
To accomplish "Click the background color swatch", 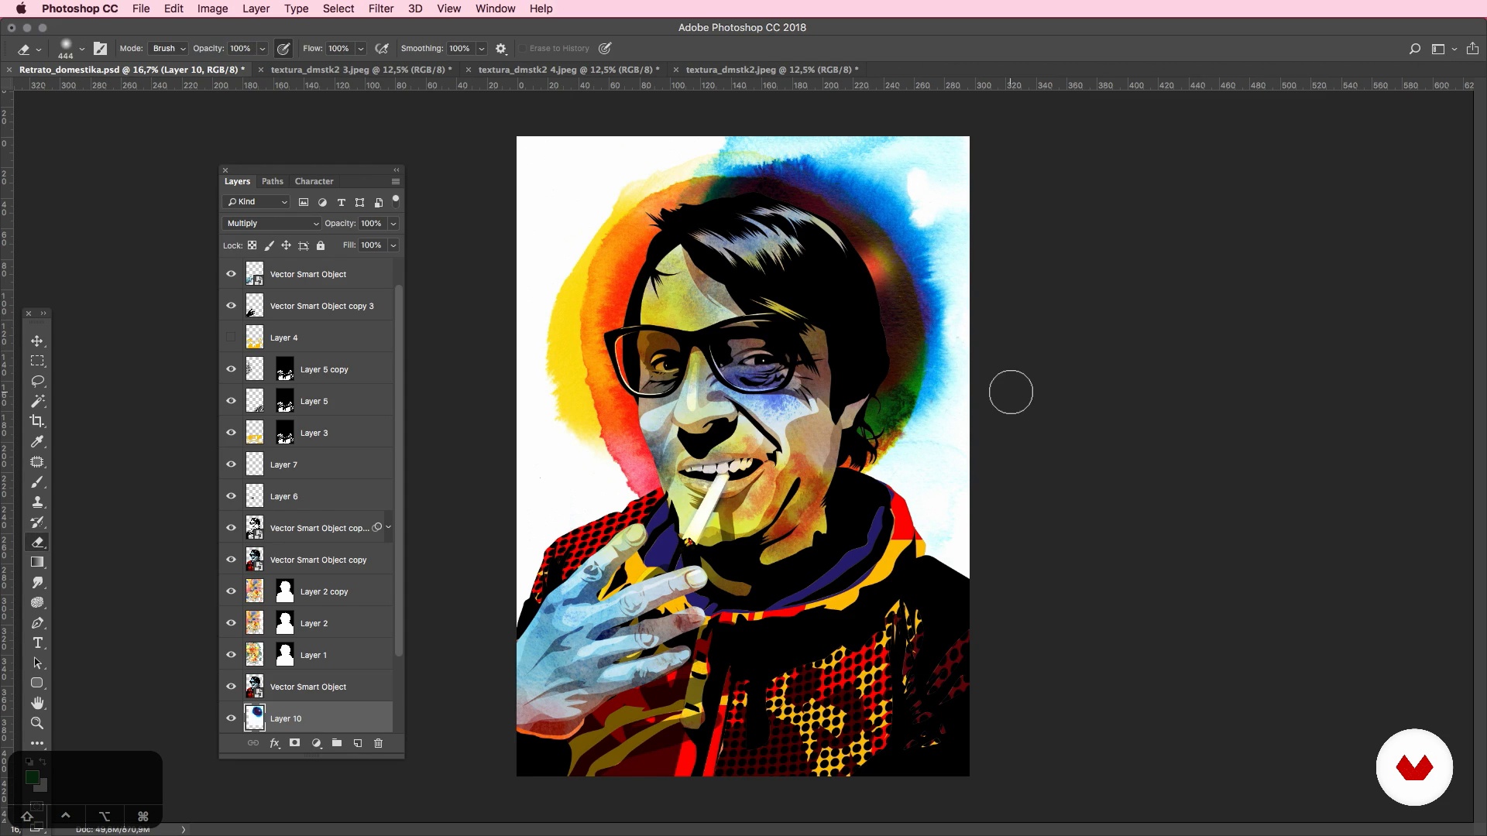I will point(43,786).
